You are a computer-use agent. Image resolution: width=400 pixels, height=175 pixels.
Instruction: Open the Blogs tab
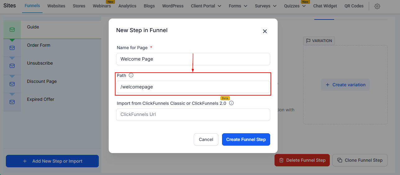pyautogui.click(x=149, y=6)
